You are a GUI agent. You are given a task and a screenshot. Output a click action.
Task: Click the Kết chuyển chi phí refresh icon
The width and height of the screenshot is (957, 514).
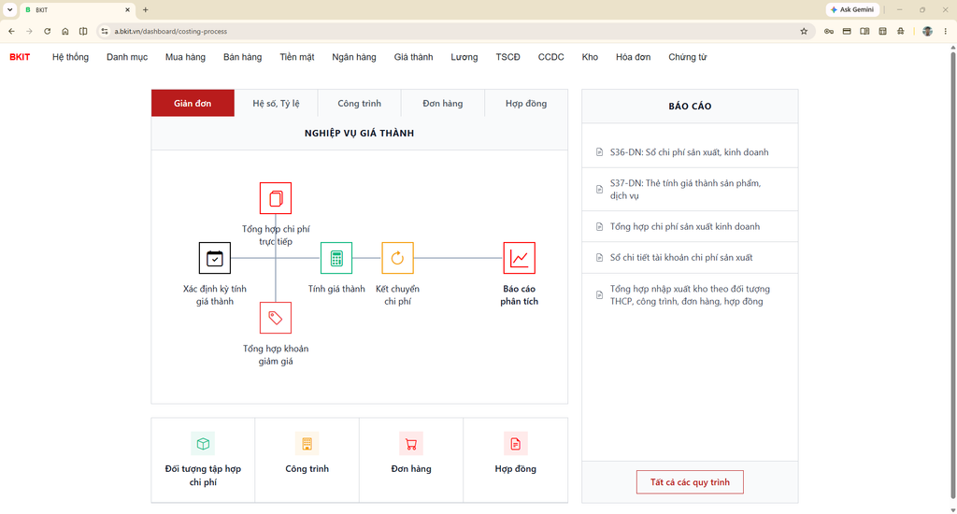click(x=397, y=258)
